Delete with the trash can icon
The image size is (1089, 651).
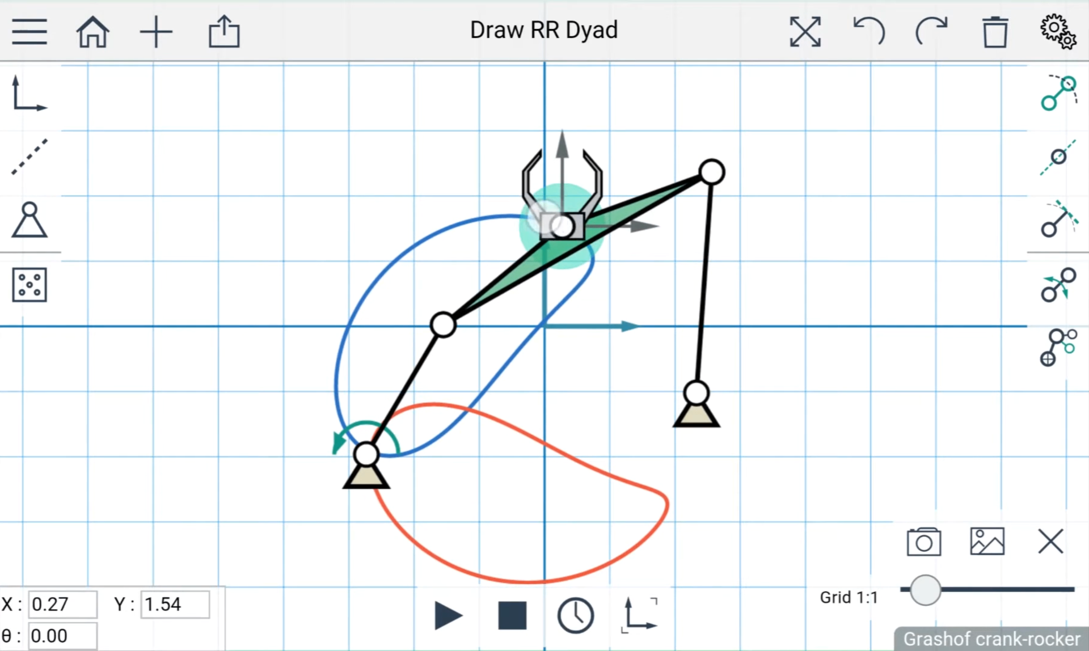tap(995, 32)
